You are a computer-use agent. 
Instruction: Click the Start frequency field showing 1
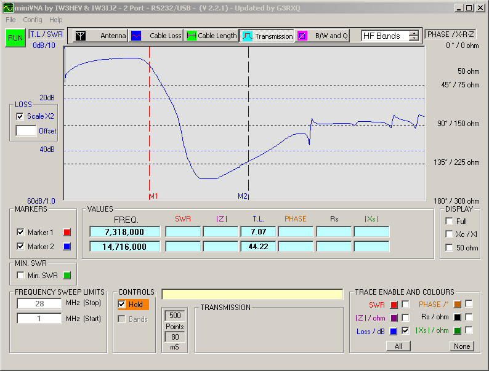(x=39, y=318)
